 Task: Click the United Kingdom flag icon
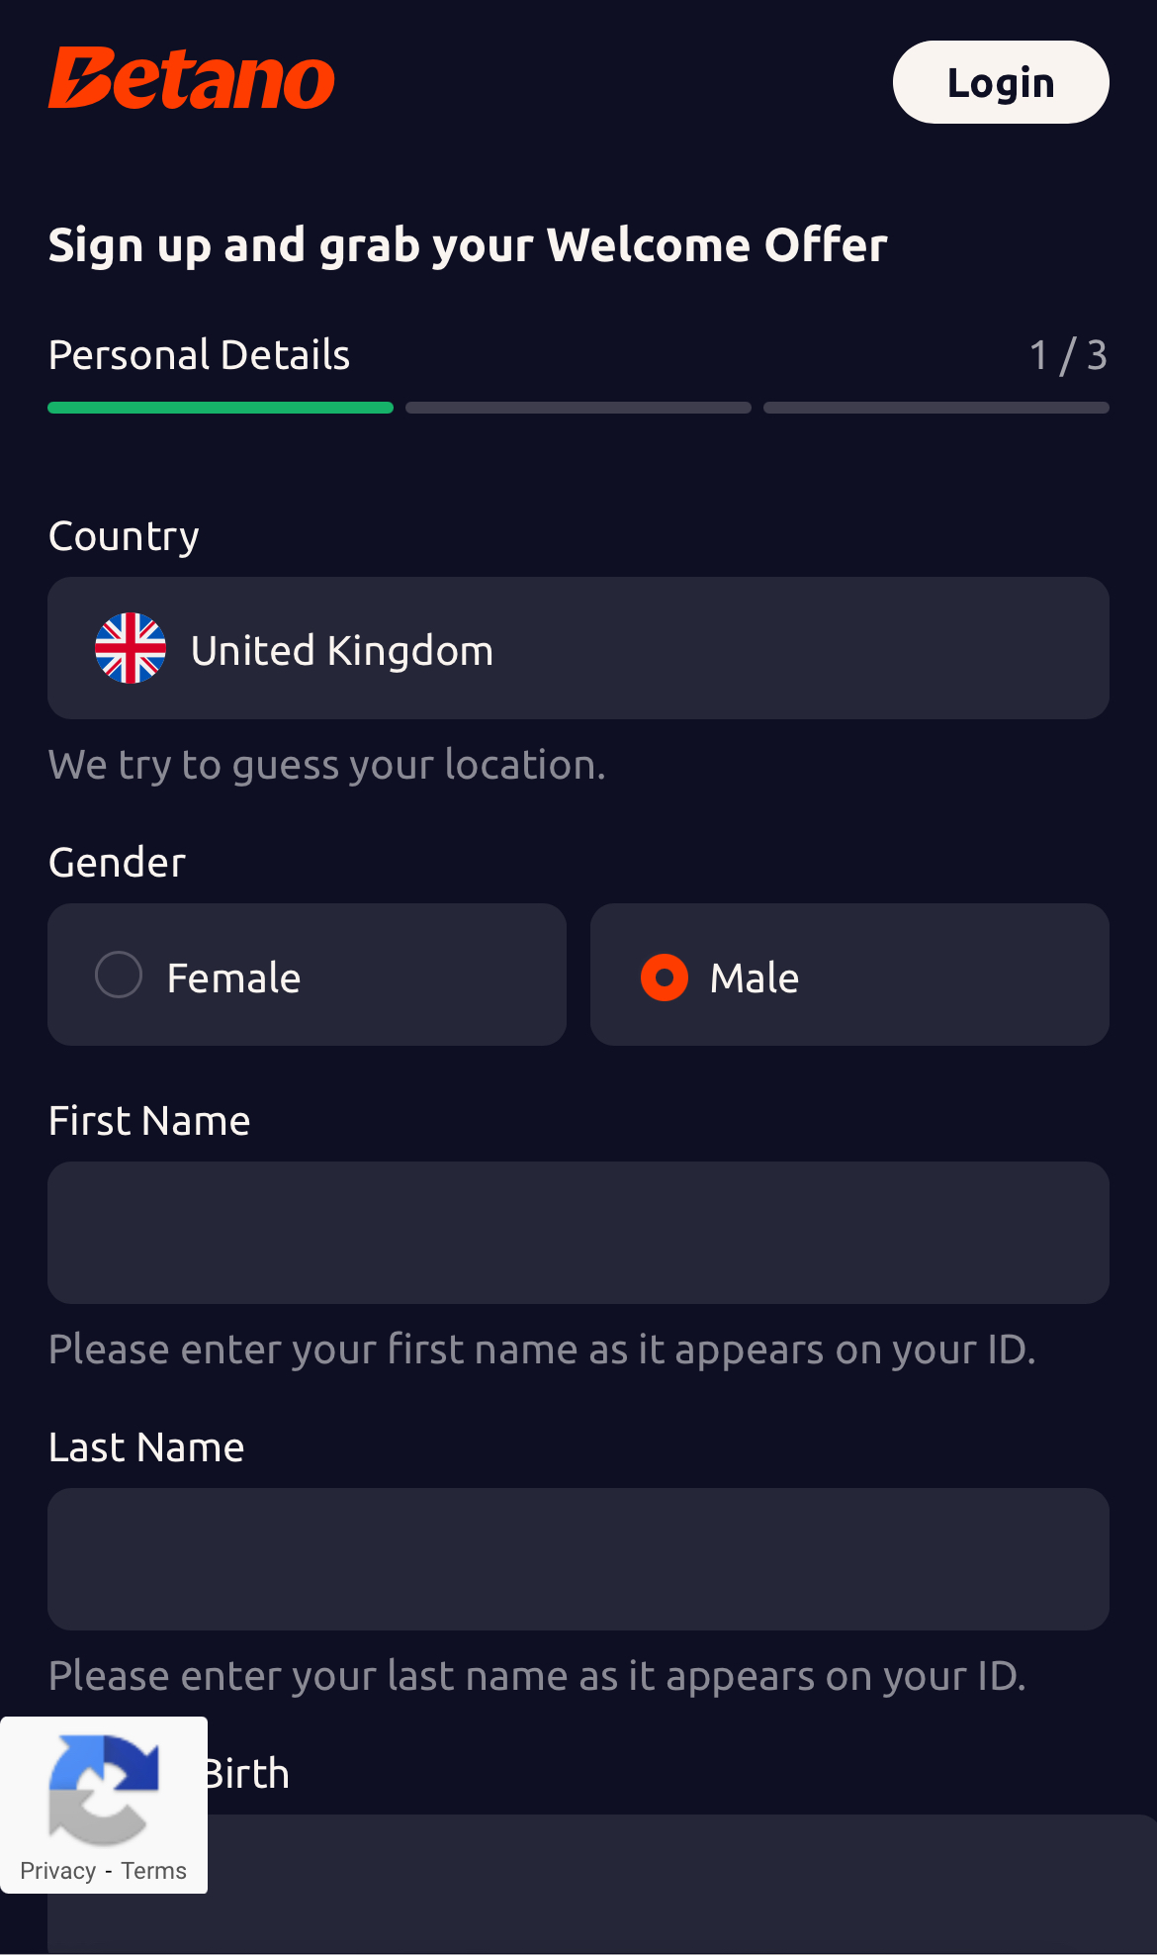131,649
